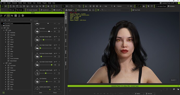Viewport: 180px width, 95px height.
Task: Click the Undo arrow icon
Action: (x=56, y=6)
